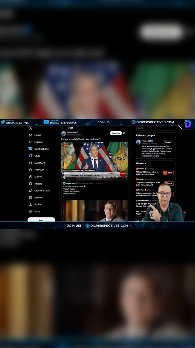Click the Profile person icon
Viewport: 195px width, 348px height.
(x=31, y=204)
